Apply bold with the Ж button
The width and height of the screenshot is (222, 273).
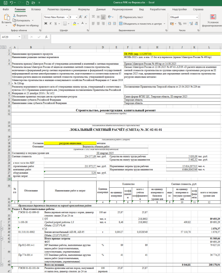click(x=45, y=24)
